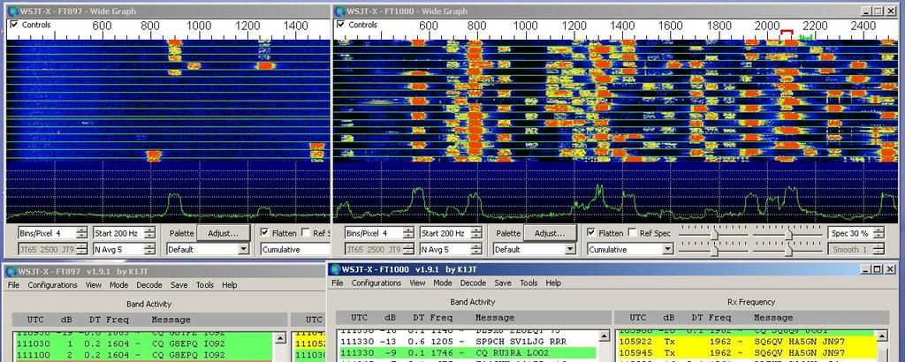Click Adjust... button in FT897 Wide Graph
Viewport: 905px width, 362px height.
coord(224,233)
